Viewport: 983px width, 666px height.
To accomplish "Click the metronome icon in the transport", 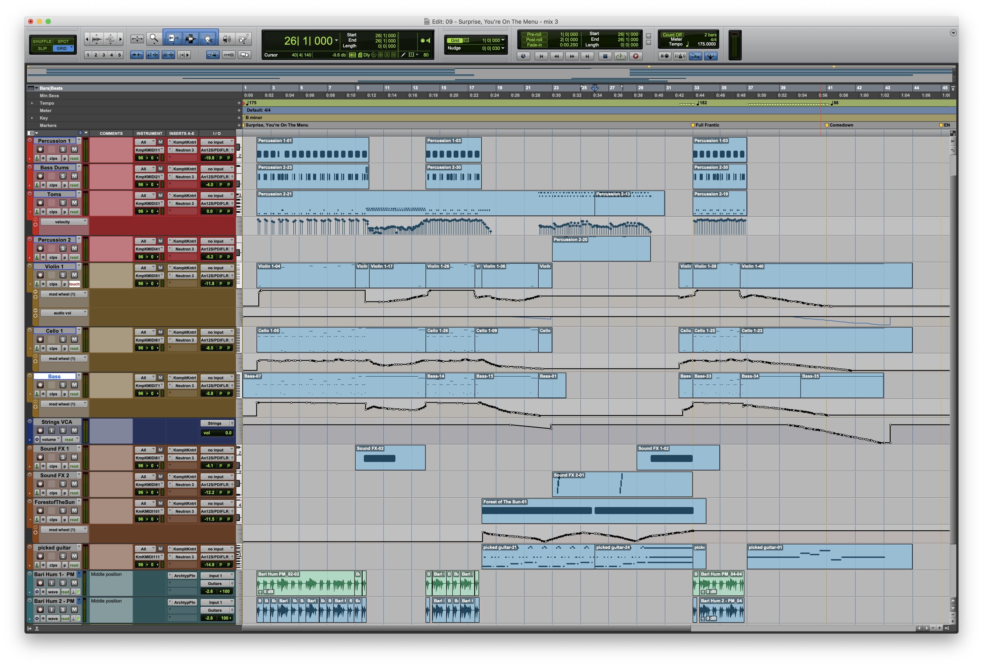I will (x=680, y=56).
